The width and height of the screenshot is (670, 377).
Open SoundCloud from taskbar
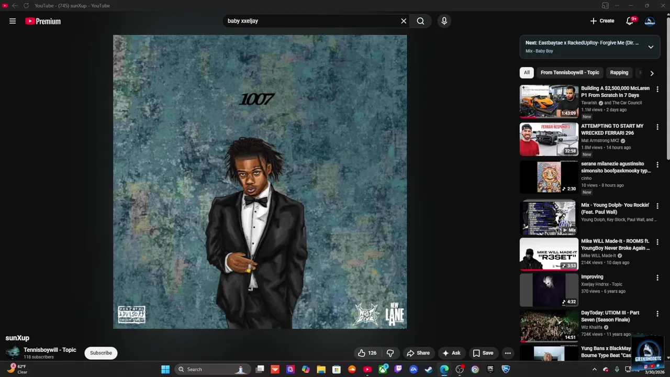pos(352,369)
